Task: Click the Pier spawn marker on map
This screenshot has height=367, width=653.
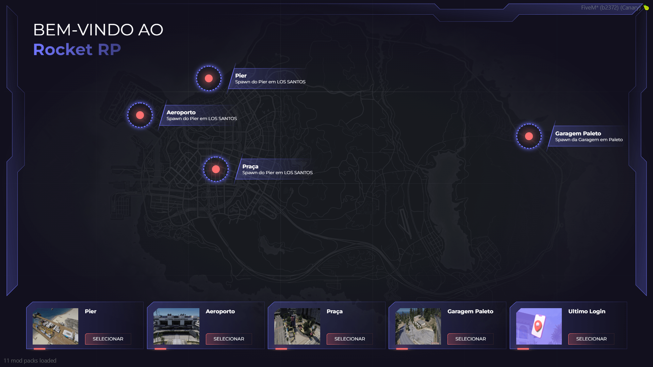Action: (209, 79)
